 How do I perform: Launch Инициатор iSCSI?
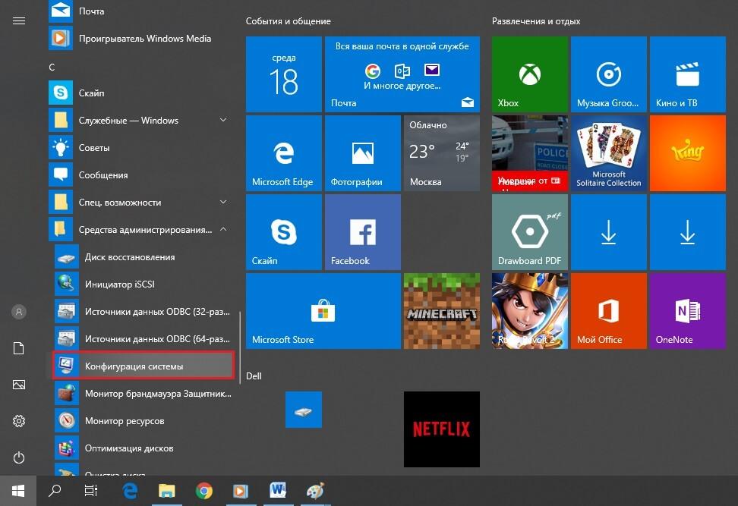(x=144, y=284)
